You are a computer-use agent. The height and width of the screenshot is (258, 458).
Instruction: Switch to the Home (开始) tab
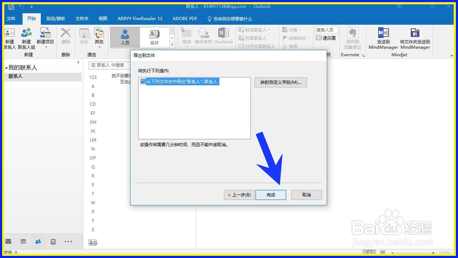pos(31,18)
